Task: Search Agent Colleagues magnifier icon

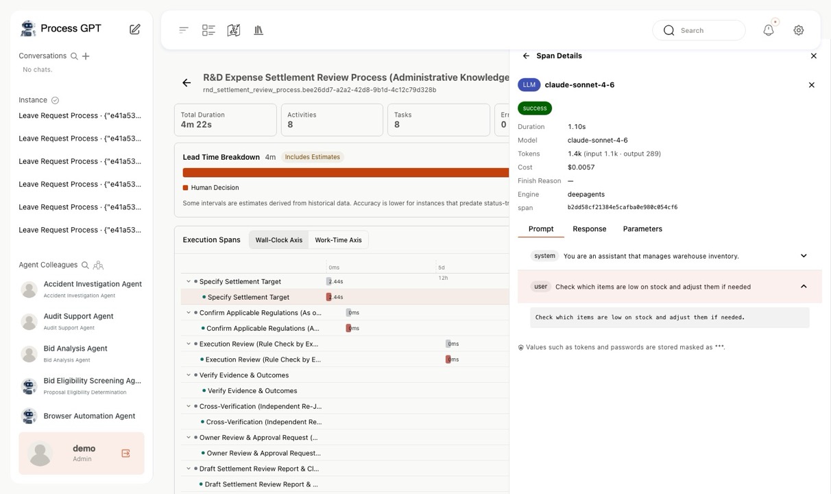Action: tap(85, 265)
